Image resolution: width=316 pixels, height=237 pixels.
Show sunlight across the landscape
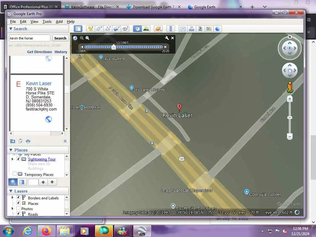click(146, 29)
